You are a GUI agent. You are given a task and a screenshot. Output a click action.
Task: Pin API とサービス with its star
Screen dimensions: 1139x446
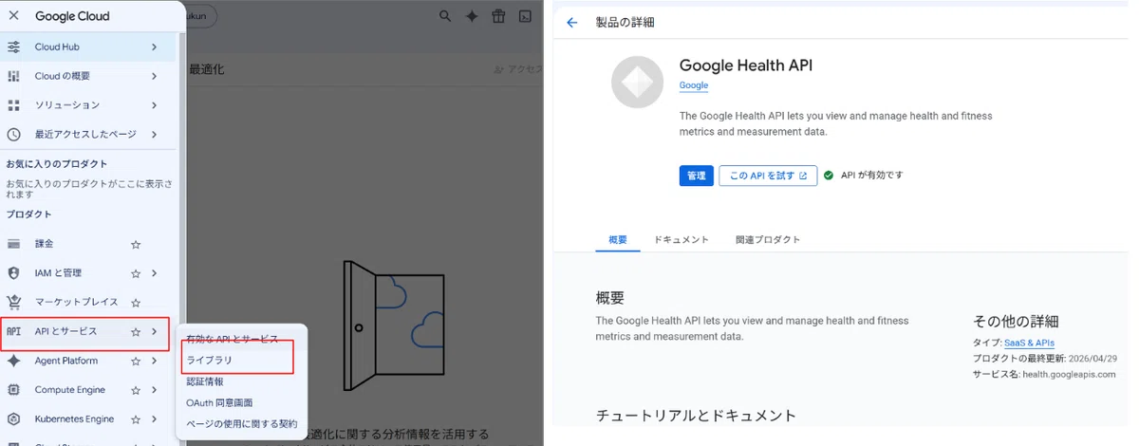tap(136, 332)
